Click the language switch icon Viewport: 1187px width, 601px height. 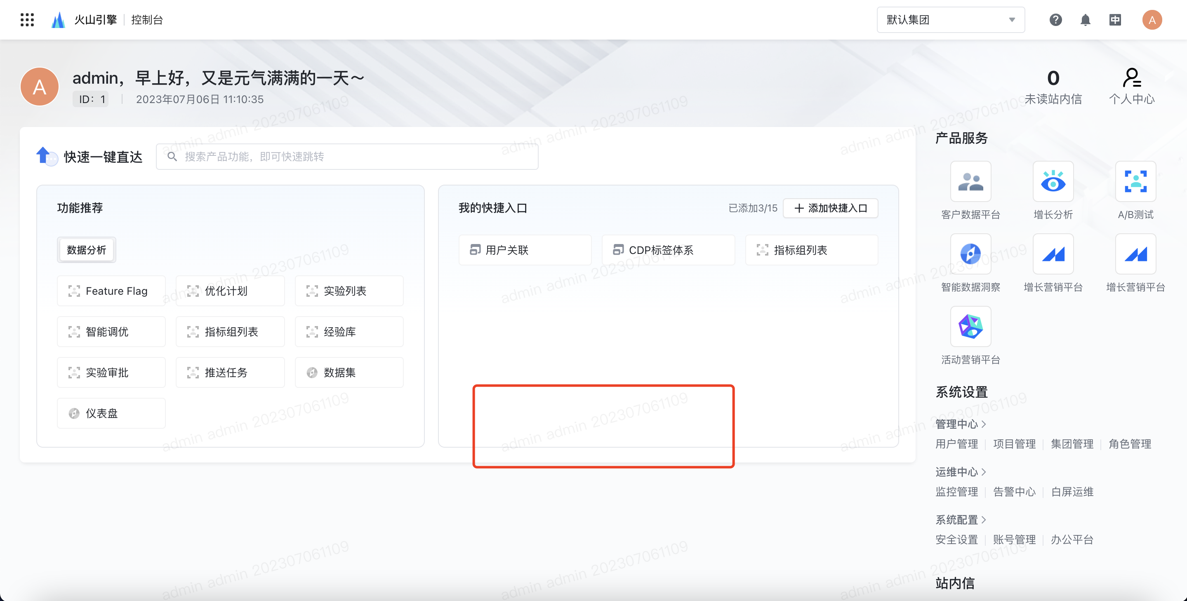(1115, 20)
